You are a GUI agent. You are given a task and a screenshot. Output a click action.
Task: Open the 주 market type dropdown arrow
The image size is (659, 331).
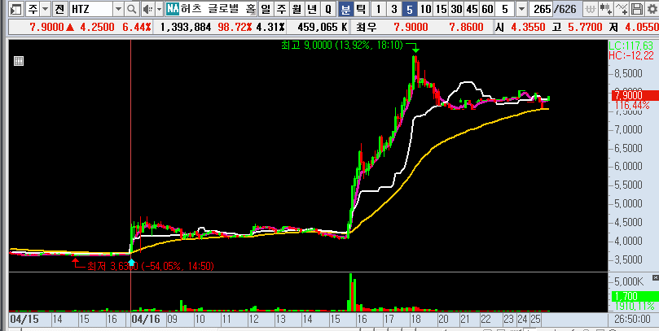coord(46,9)
